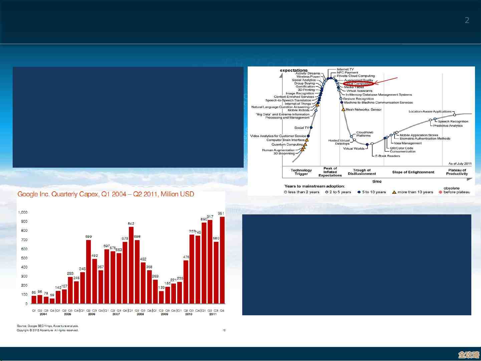Viewport: 481px width, 361px height.
Task: Select the empty blue text box above Capex chart
Action: pyautogui.click(x=128, y=117)
